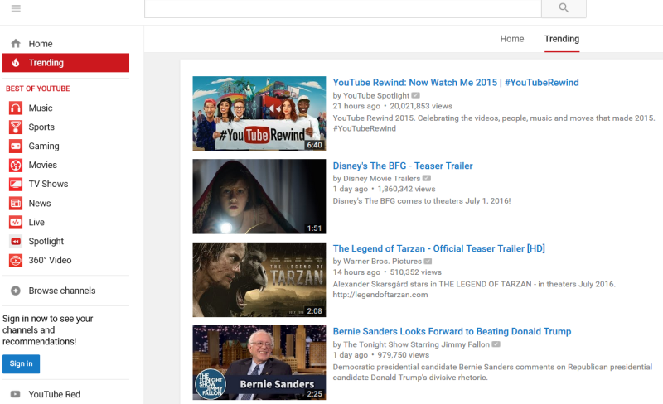Open the 360° Video label

click(50, 260)
